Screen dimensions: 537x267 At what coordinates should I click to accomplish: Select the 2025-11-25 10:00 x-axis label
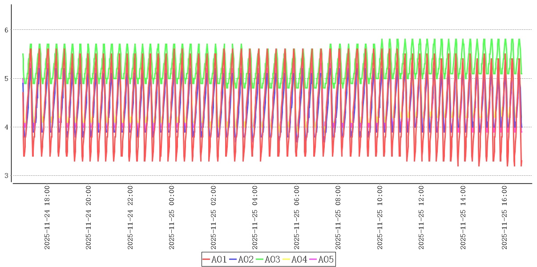380,218
